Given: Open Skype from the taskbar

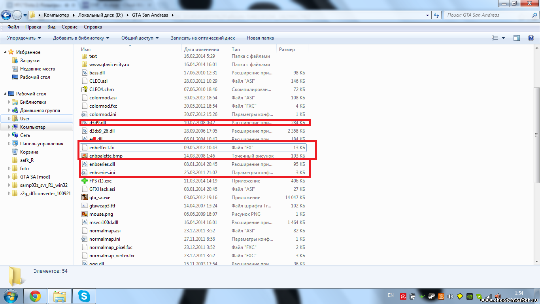Looking at the screenshot, I should coord(84,296).
